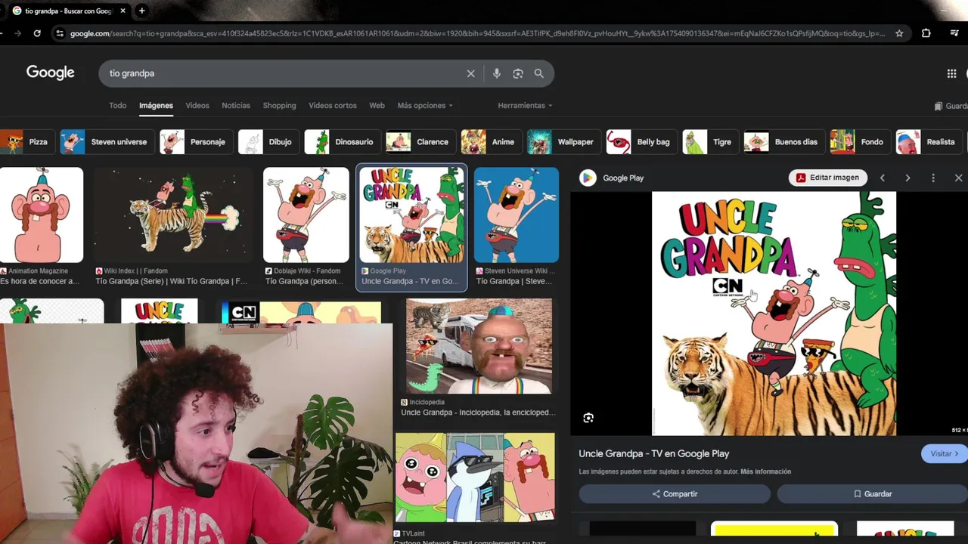Open Uncle Grandpa - TV en Google Play title
Image resolution: width=968 pixels, height=544 pixels.
[654, 454]
